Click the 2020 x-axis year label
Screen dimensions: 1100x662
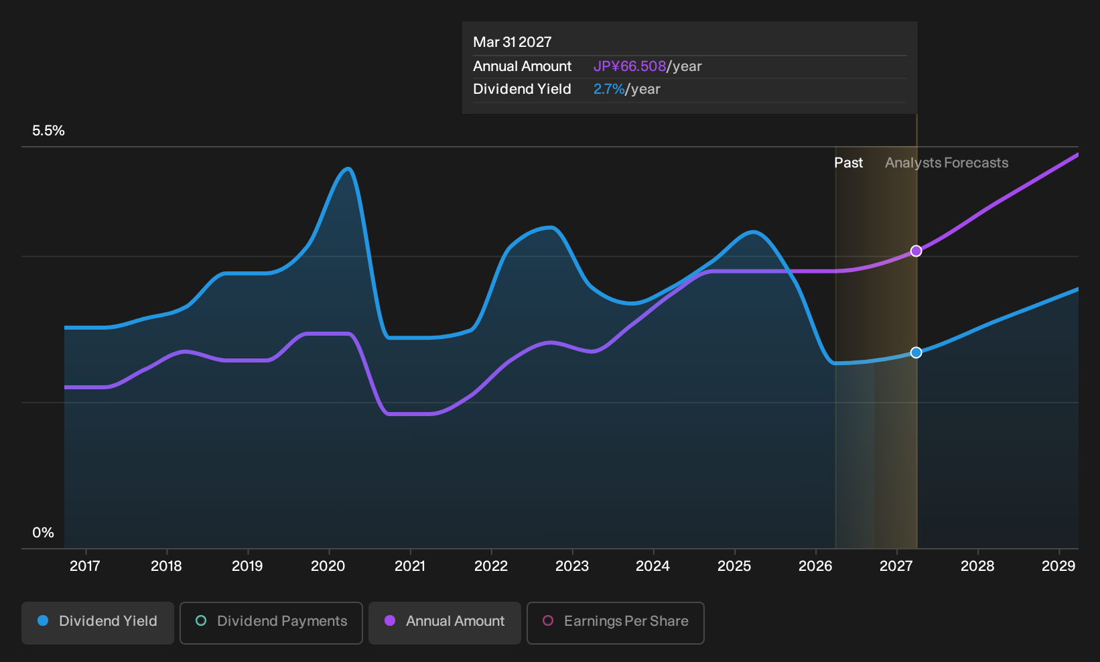coord(328,566)
